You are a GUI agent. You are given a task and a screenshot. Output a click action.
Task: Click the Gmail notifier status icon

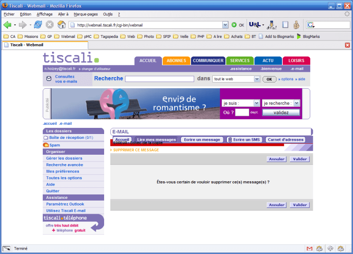(x=310, y=249)
